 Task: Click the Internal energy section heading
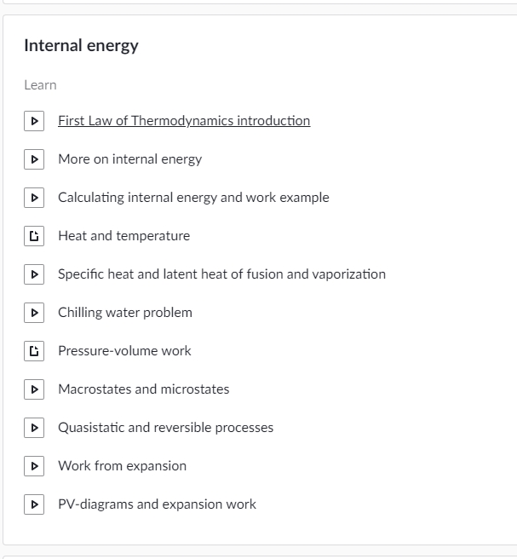tap(81, 46)
